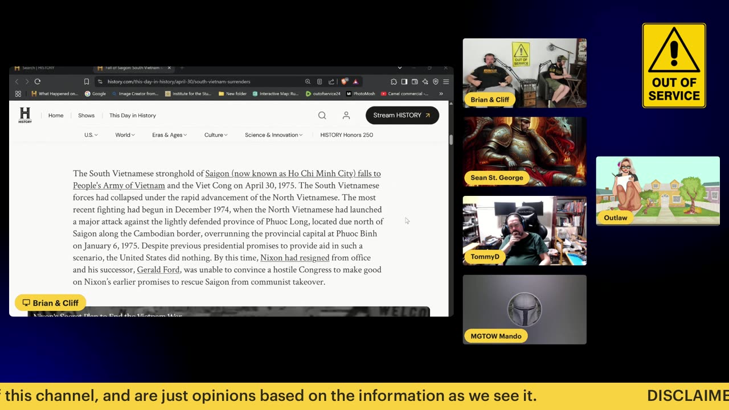Toggle the browser sidebar panel

pyautogui.click(x=404, y=81)
